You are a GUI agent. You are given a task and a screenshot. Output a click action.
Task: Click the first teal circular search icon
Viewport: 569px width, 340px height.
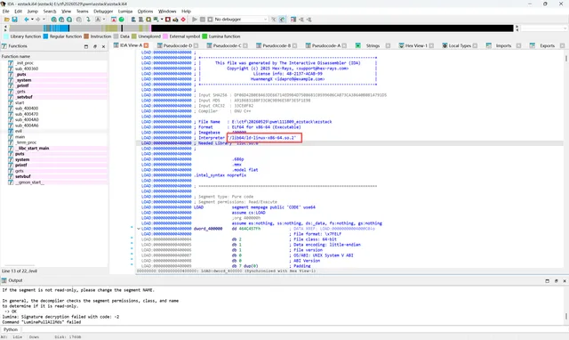(53, 20)
